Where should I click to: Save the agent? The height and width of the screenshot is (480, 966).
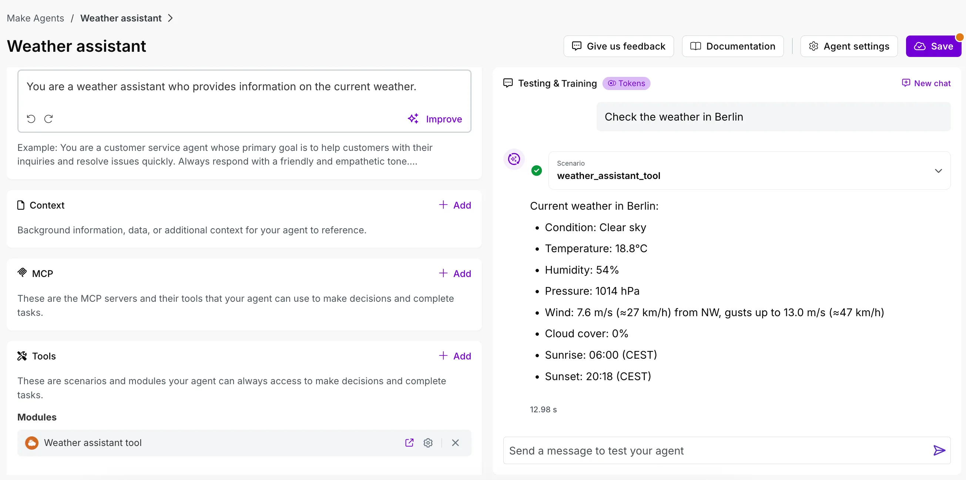[x=933, y=46]
